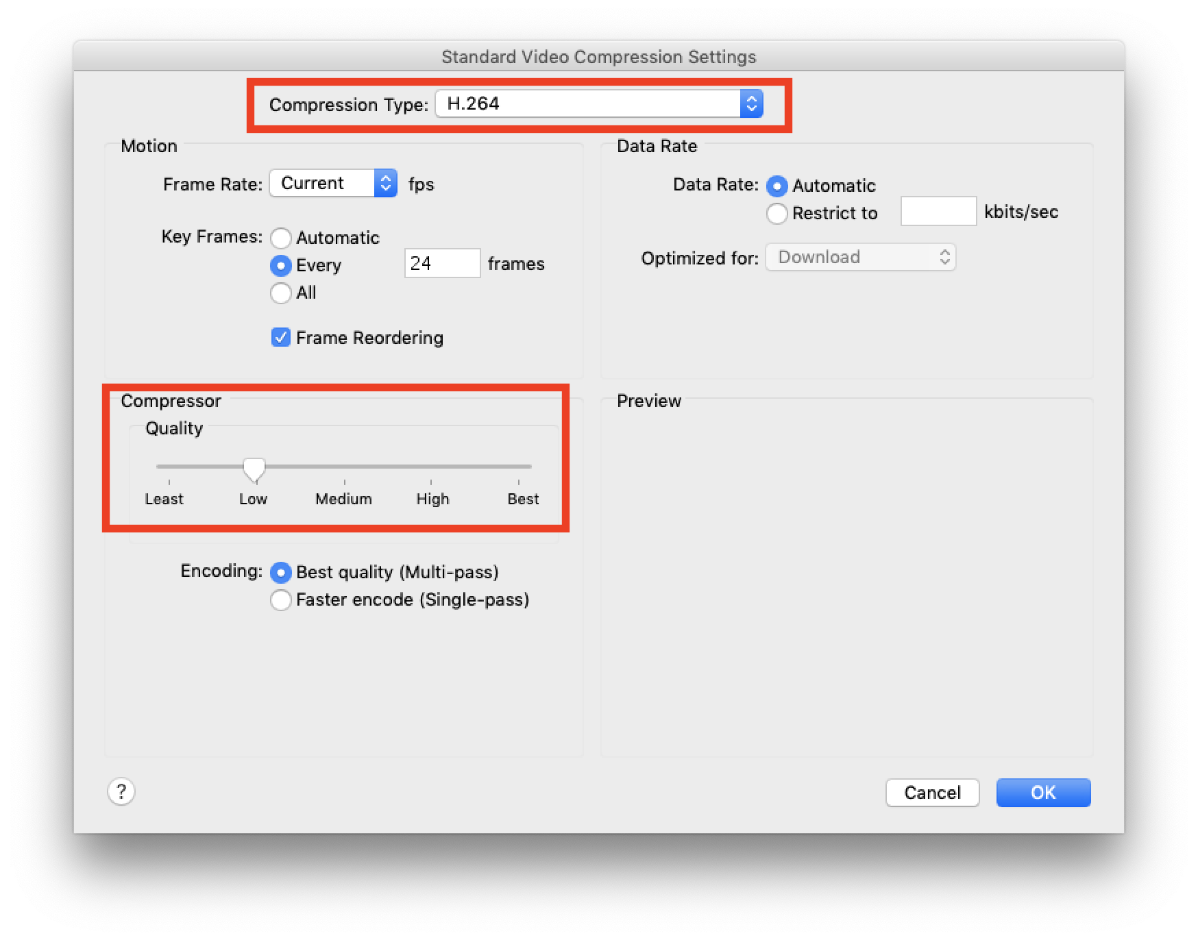Click the Quality slider thumb at Low
This screenshot has width=1198, height=940.
click(x=254, y=470)
